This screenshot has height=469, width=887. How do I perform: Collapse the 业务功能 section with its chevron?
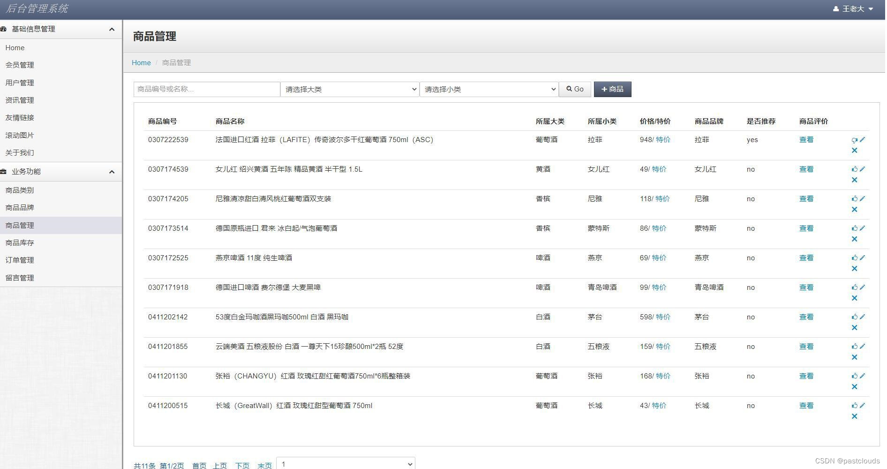point(112,172)
